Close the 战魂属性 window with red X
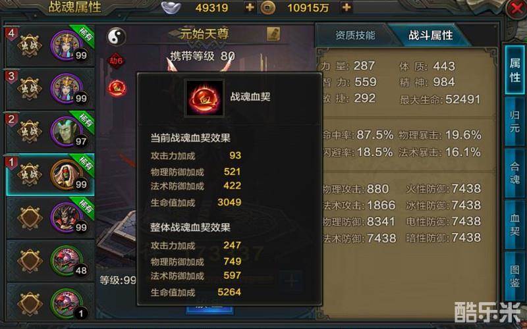 [x=516, y=9]
